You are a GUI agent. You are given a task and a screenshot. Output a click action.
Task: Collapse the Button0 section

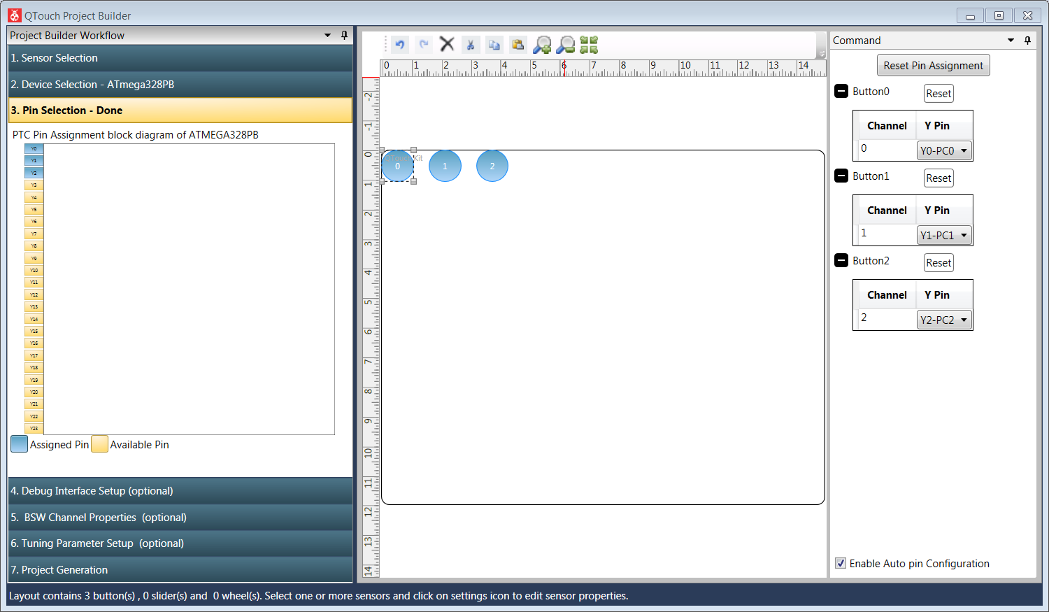(841, 92)
